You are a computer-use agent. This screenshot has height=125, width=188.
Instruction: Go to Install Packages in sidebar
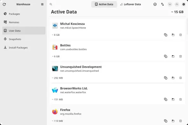click(24, 48)
